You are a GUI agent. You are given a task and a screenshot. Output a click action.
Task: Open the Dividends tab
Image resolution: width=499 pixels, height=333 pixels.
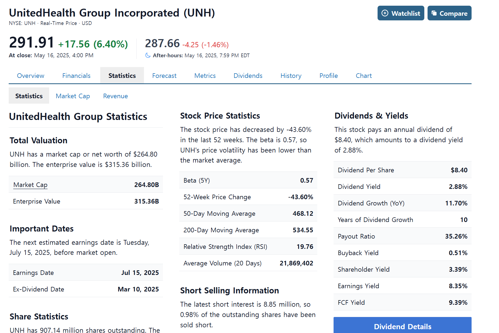(x=248, y=76)
